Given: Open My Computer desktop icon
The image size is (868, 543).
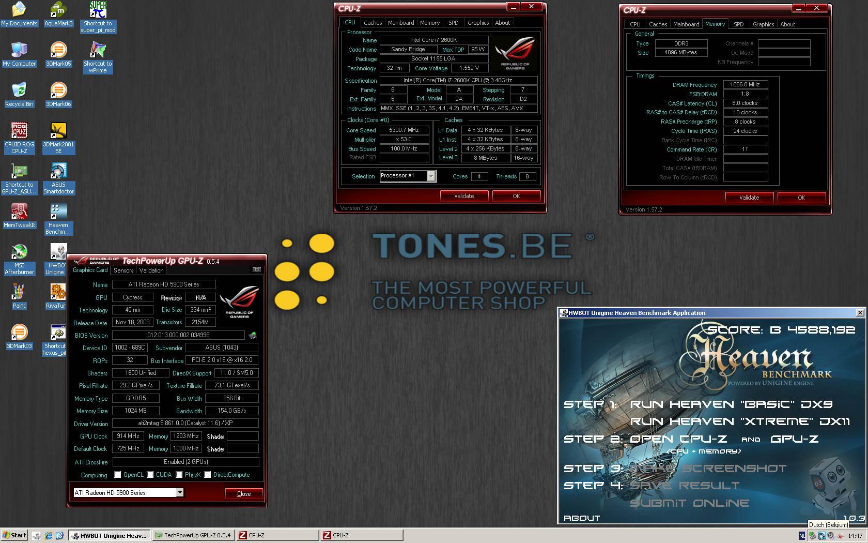Looking at the screenshot, I should click(x=19, y=54).
